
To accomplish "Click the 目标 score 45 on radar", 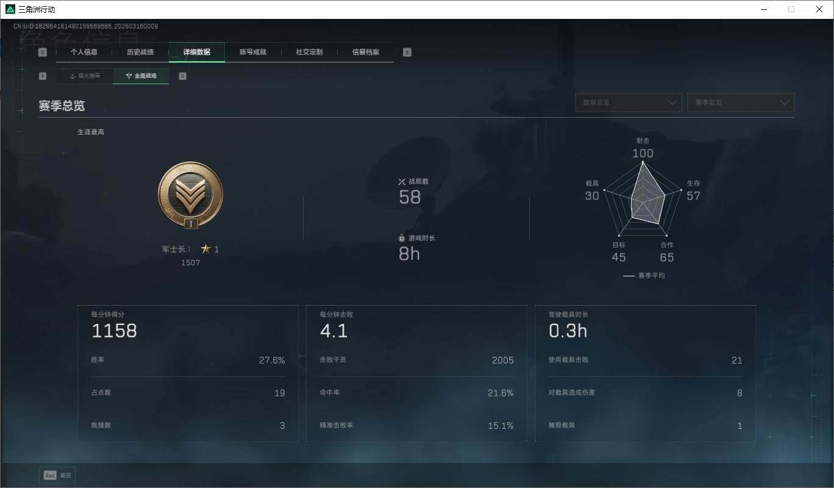I will 619,257.
